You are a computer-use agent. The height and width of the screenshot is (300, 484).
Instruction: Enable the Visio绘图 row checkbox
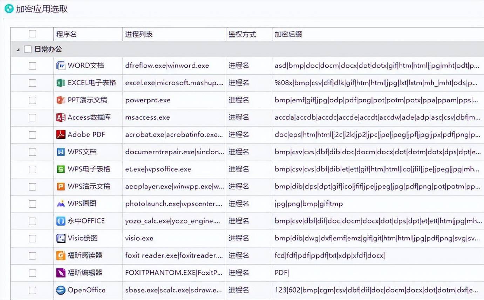(32, 238)
